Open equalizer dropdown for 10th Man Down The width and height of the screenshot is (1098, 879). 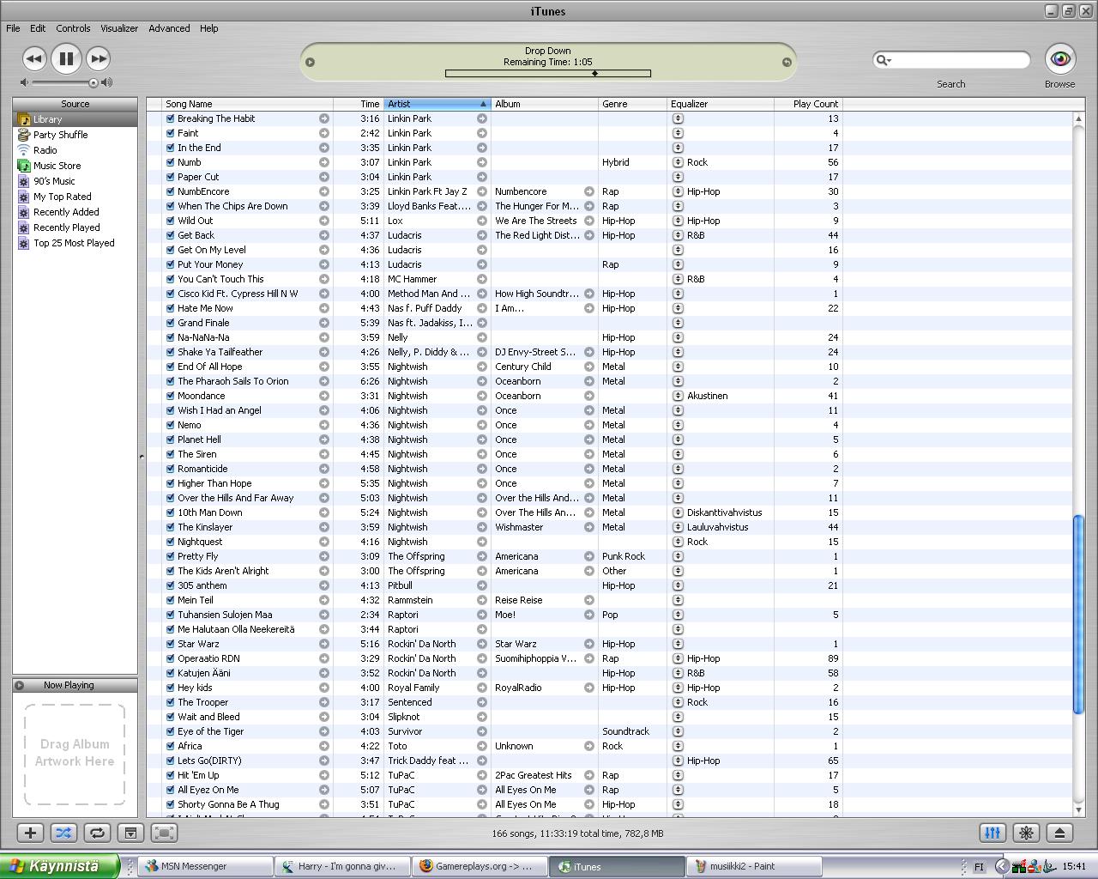point(678,512)
